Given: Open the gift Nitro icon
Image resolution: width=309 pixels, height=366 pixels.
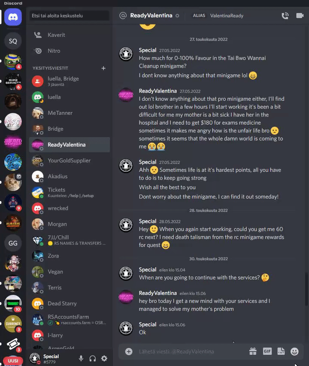Looking at the screenshot, I should [253, 351].
